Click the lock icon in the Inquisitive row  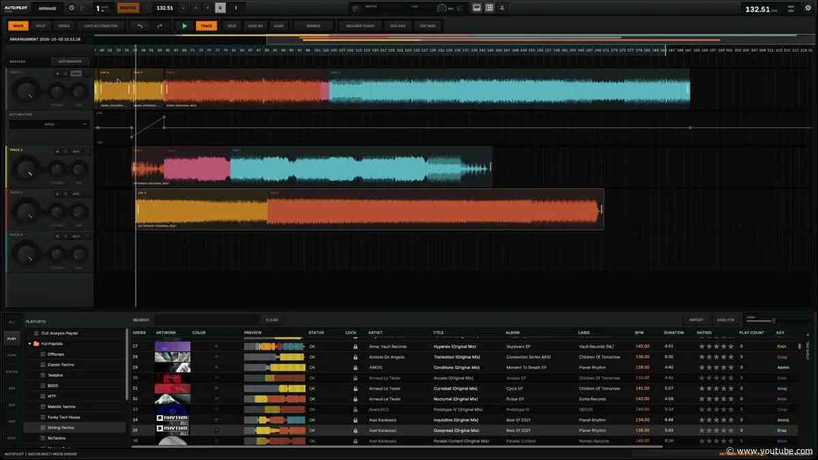pos(355,420)
